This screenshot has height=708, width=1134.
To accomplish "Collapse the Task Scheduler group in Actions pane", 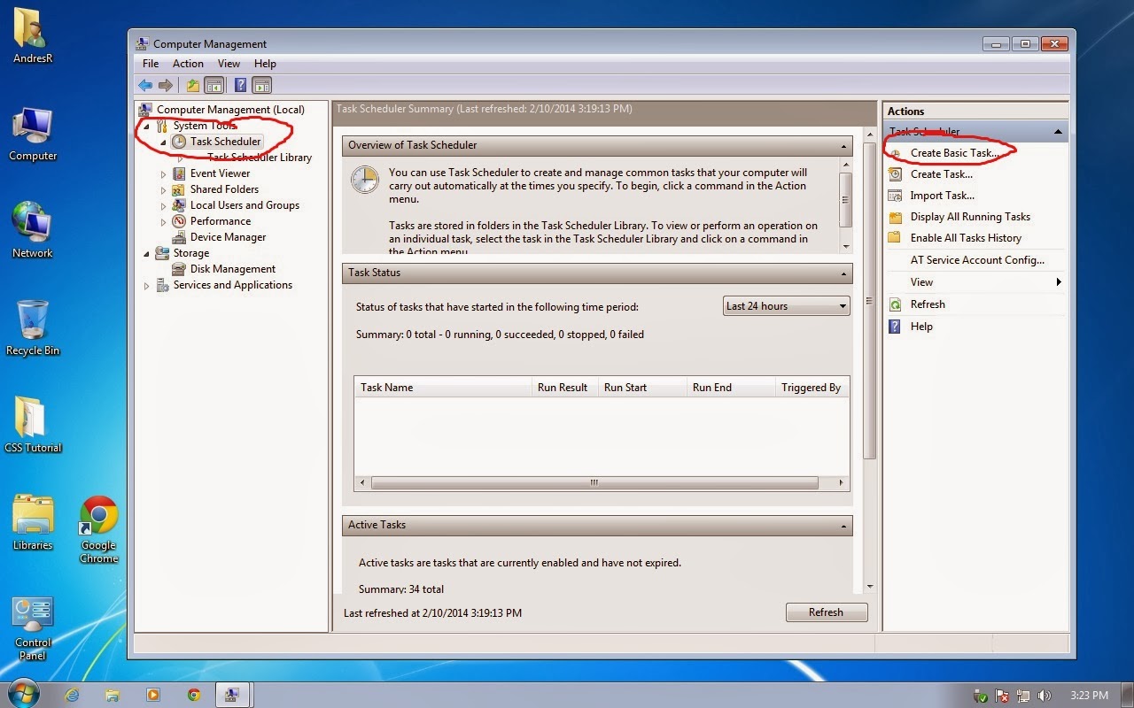I will point(1058,132).
